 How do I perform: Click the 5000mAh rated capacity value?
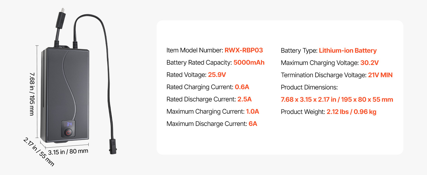coord(249,63)
